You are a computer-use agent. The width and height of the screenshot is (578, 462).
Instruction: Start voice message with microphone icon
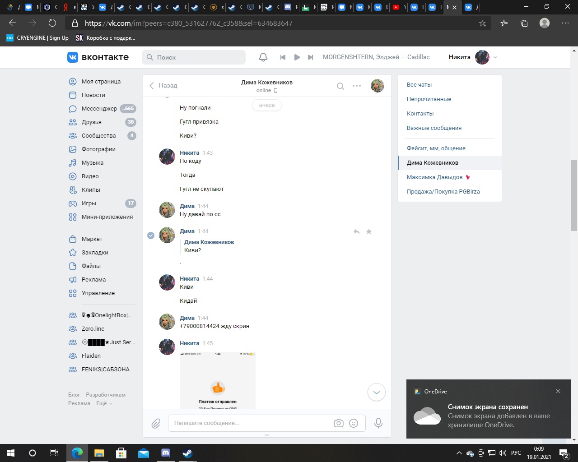click(378, 423)
